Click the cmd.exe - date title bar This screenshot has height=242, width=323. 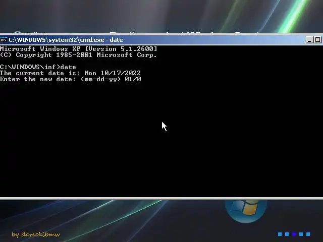[x=161, y=40]
